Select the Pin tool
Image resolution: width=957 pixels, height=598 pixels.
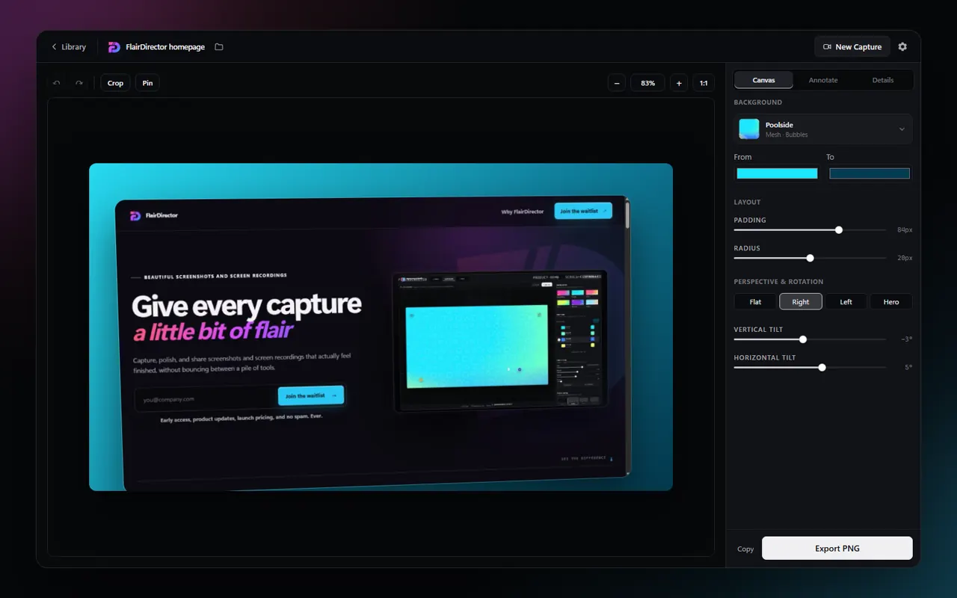[x=147, y=83]
